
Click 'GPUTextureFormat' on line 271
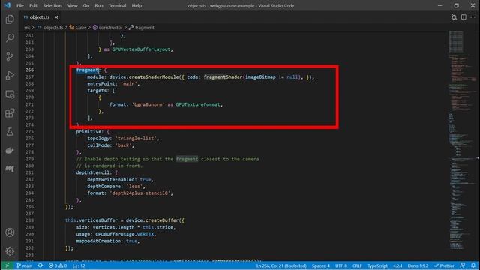point(198,104)
